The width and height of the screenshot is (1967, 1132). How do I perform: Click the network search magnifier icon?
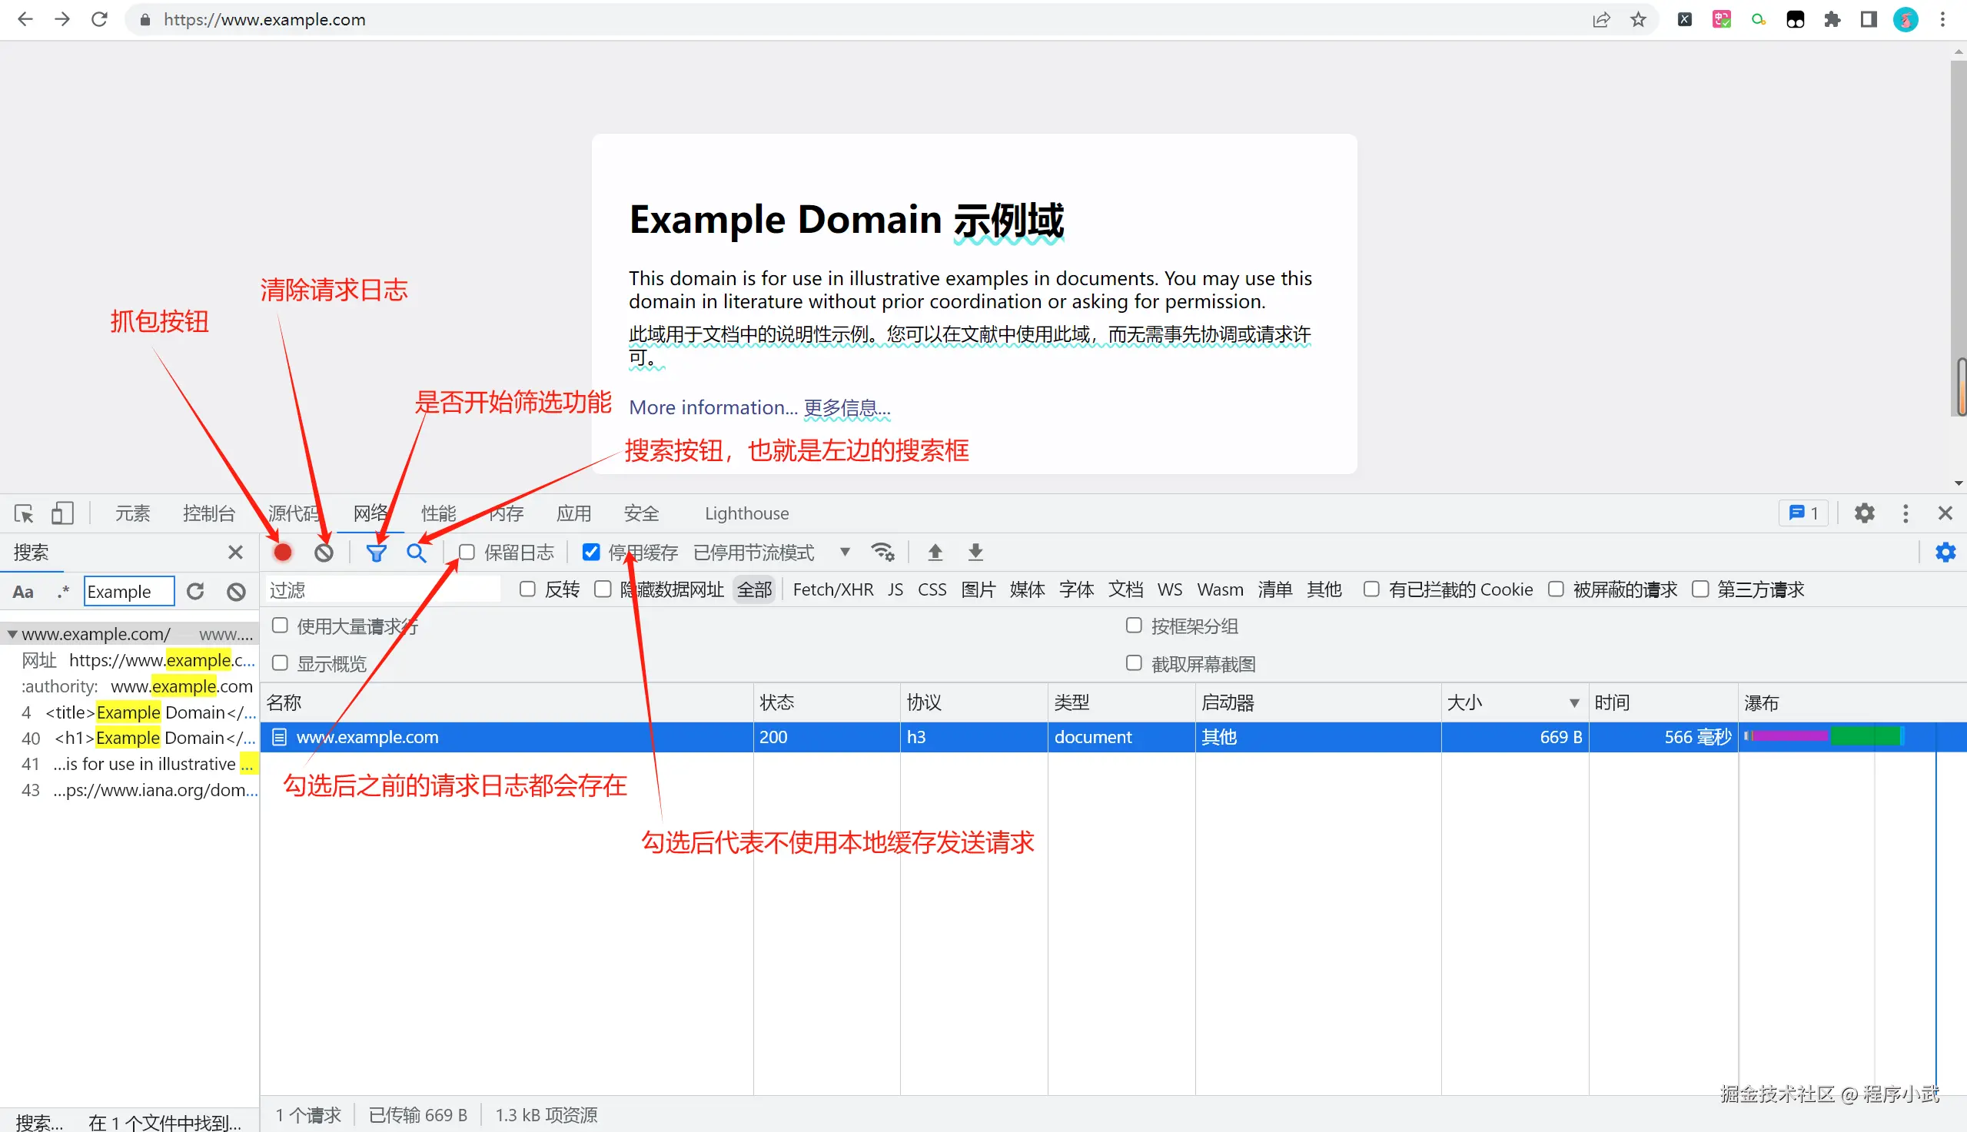(x=417, y=553)
